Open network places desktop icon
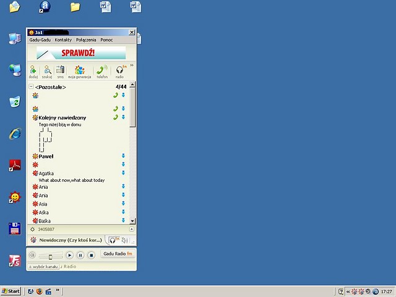Screen dimensions: 396x297 (x=15, y=70)
